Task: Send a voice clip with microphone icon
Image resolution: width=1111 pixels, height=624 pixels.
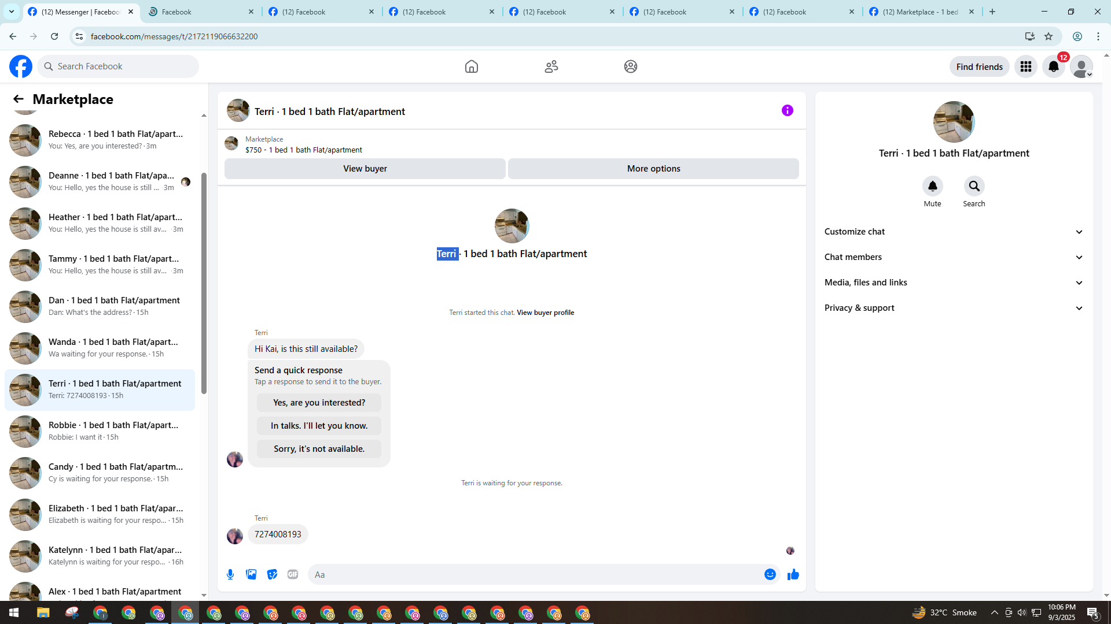Action: (x=230, y=574)
